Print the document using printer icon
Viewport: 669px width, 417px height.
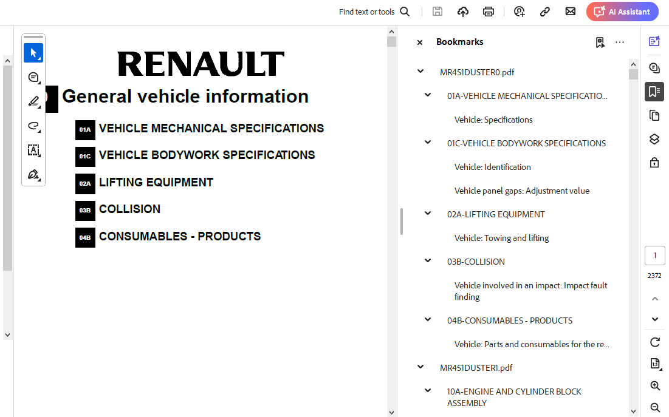pyautogui.click(x=489, y=12)
